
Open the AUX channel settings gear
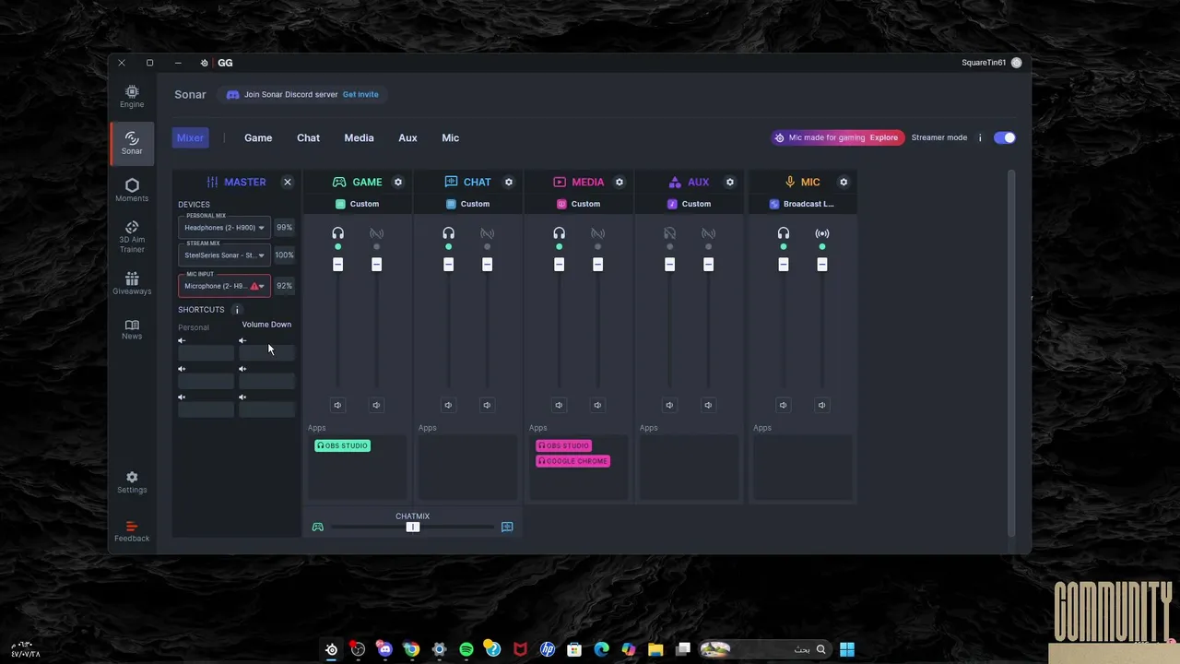(730, 182)
